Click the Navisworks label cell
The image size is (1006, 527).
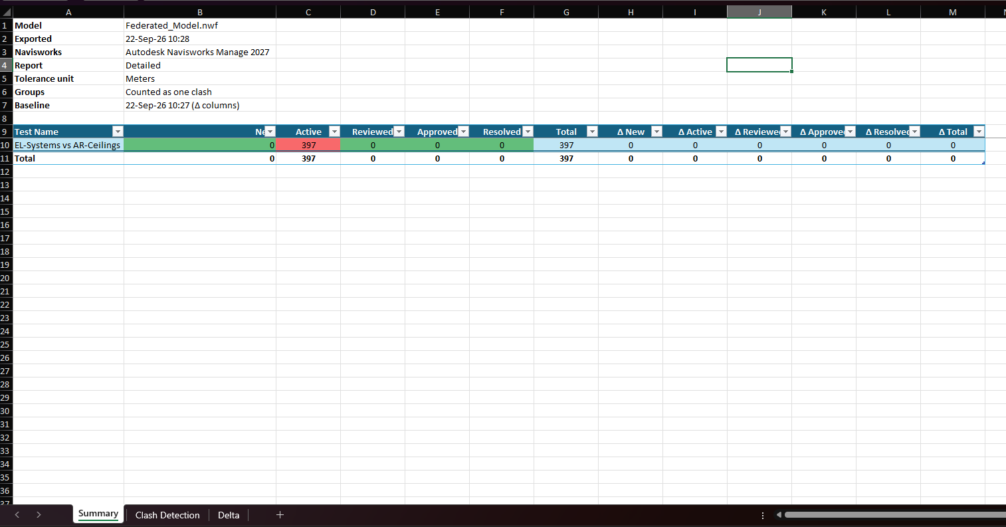68,52
